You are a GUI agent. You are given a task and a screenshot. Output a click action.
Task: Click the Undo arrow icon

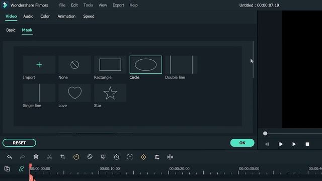[9, 157]
